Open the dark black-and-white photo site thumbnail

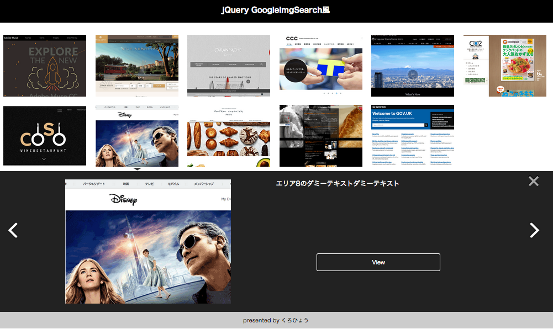tap(320, 136)
